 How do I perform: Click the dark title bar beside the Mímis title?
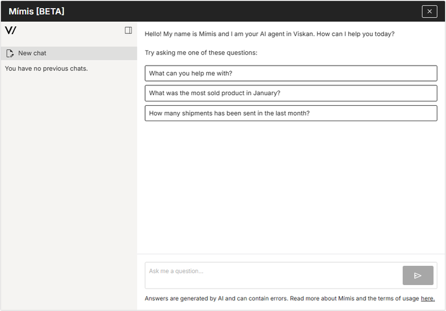(x=248, y=11)
